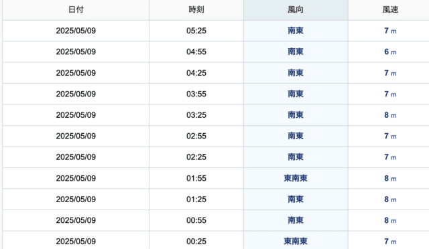Select the 01:25 time cell

(x=196, y=199)
